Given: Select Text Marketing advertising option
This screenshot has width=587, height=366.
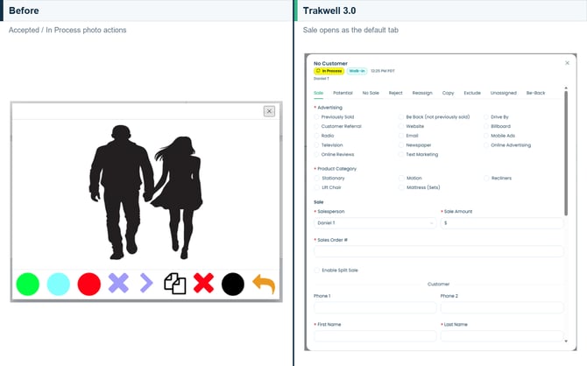Looking at the screenshot, I should [401, 154].
